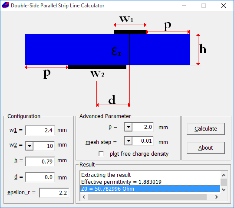
Task: Click the result list scroll down arrow
Action: tap(224, 189)
